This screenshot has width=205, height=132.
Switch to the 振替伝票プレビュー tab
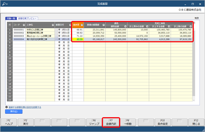[27, 18]
